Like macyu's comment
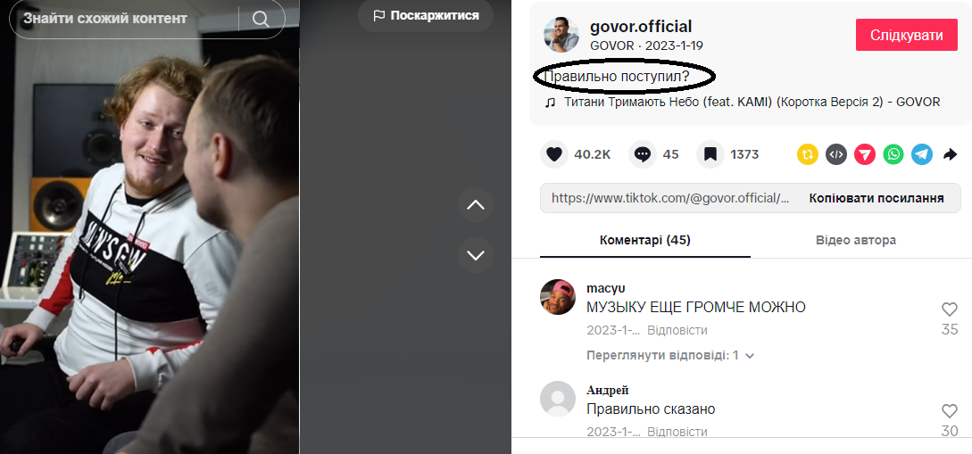972x454 pixels. [950, 310]
